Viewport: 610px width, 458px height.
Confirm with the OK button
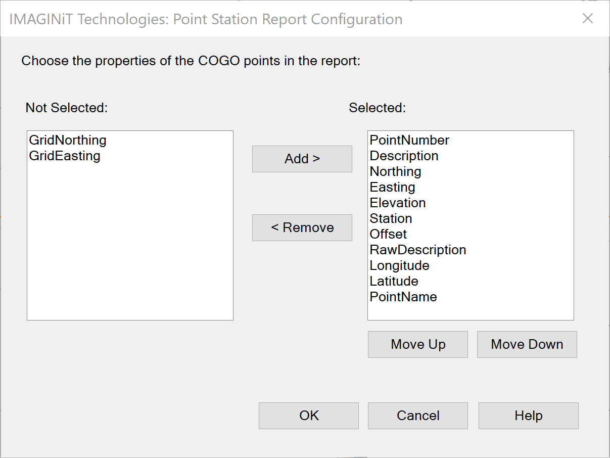pyautogui.click(x=309, y=416)
